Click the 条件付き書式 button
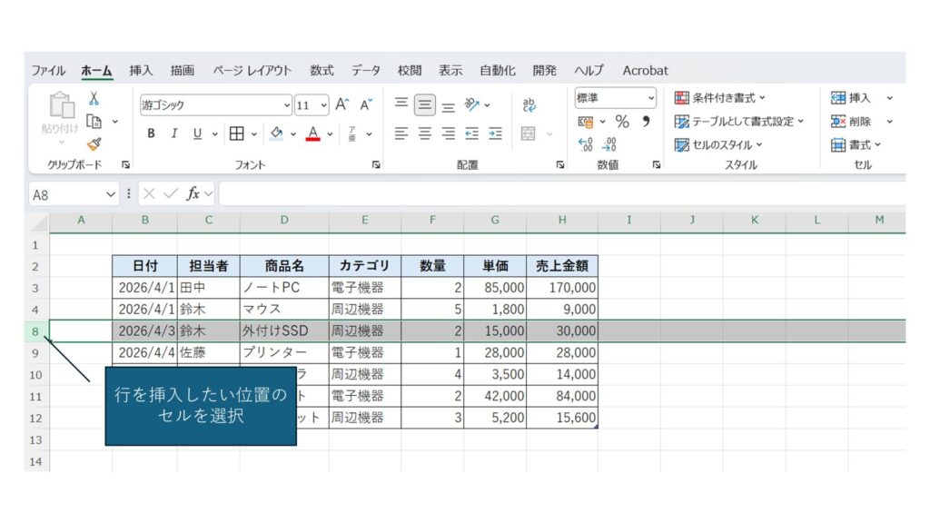The width and height of the screenshot is (930, 523). tap(720, 98)
